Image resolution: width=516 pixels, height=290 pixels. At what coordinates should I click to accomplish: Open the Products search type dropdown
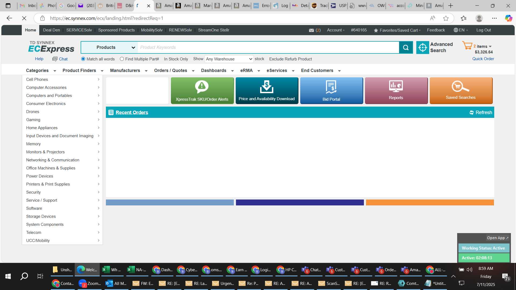pyautogui.click(x=109, y=48)
